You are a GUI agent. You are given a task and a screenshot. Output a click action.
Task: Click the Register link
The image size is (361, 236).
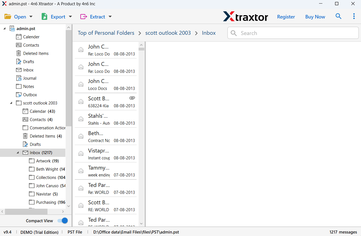click(286, 17)
